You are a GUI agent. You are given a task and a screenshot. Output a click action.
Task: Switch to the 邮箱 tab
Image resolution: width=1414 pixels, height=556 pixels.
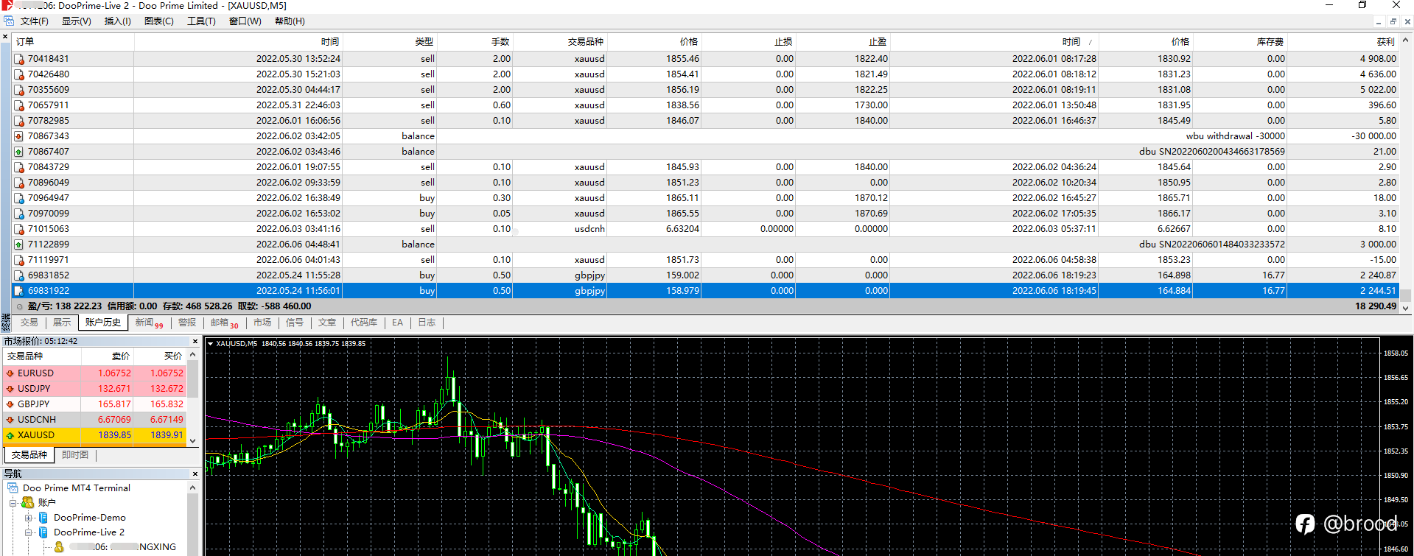(224, 323)
